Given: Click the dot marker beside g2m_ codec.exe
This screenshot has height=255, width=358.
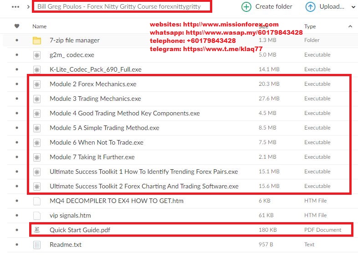Looking at the screenshot, I should [x=17, y=55].
